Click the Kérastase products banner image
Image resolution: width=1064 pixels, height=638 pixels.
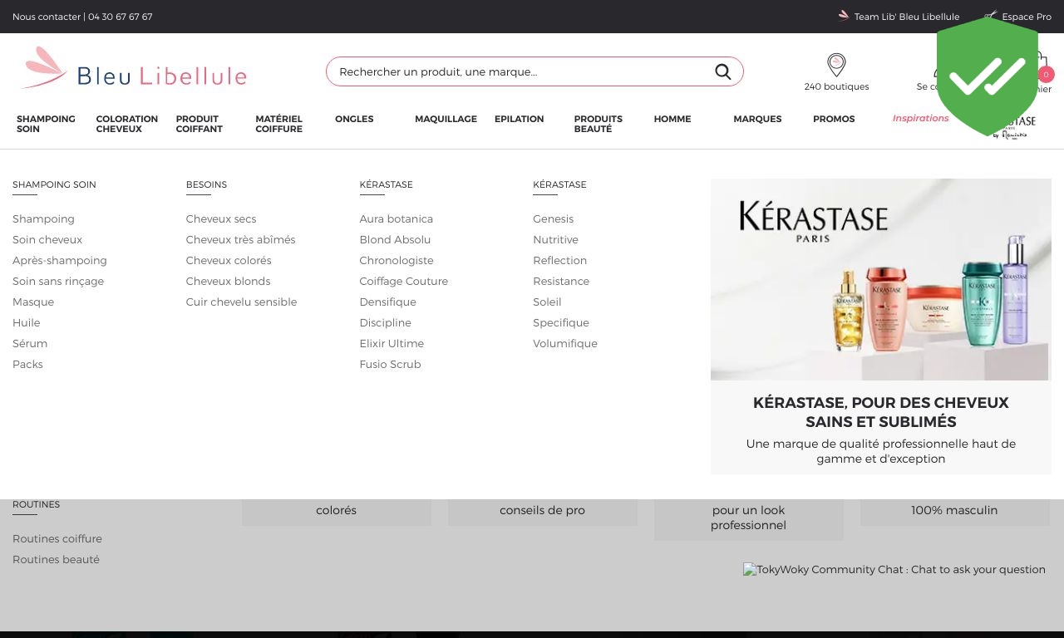click(881, 279)
